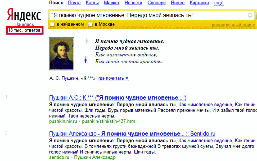Click the Yandex logo

24,16
